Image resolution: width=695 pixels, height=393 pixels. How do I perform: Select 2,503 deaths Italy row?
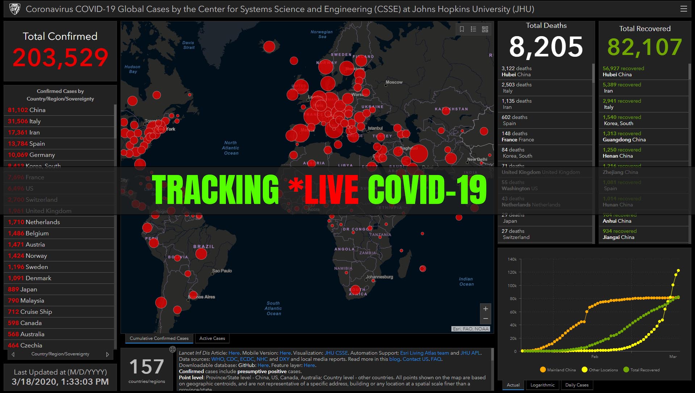click(x=545, y=88)
